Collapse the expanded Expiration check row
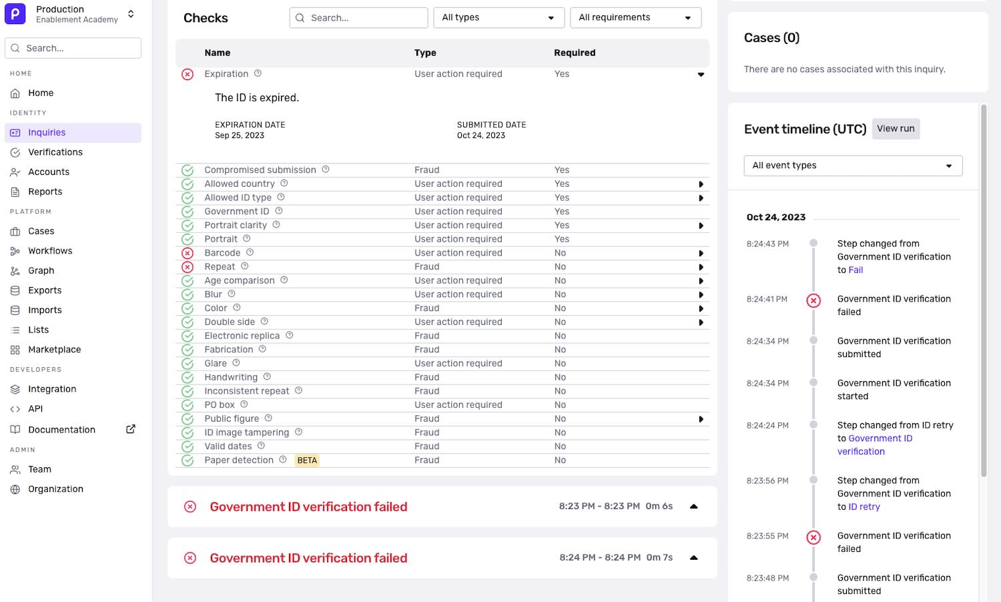 point(701,74)
